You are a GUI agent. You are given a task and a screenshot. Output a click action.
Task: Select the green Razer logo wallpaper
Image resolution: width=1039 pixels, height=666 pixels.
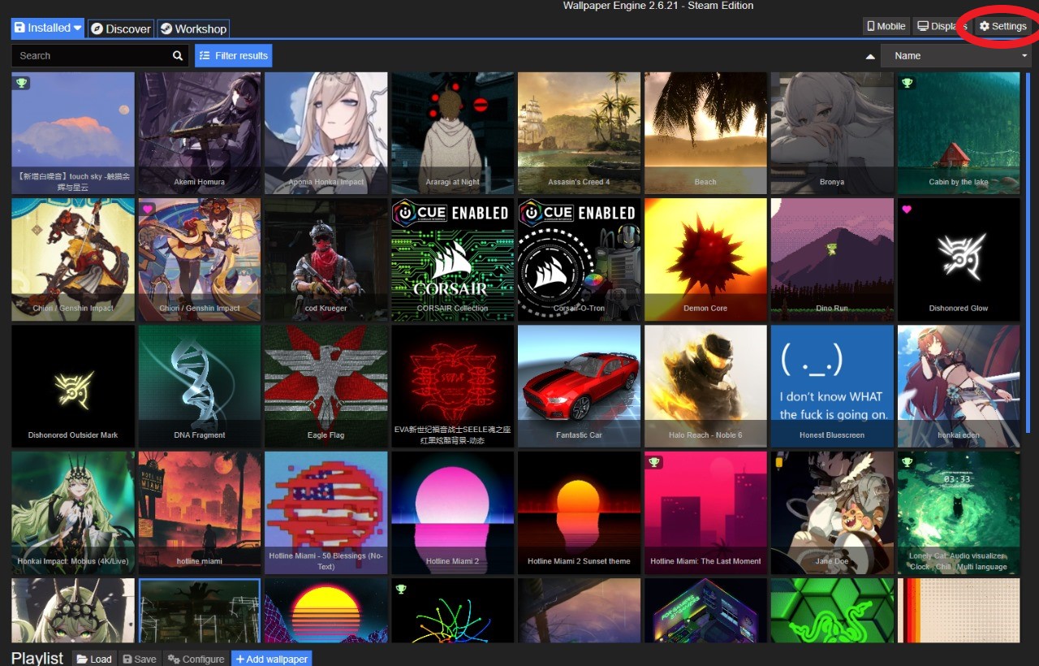[x=832, y=611]
